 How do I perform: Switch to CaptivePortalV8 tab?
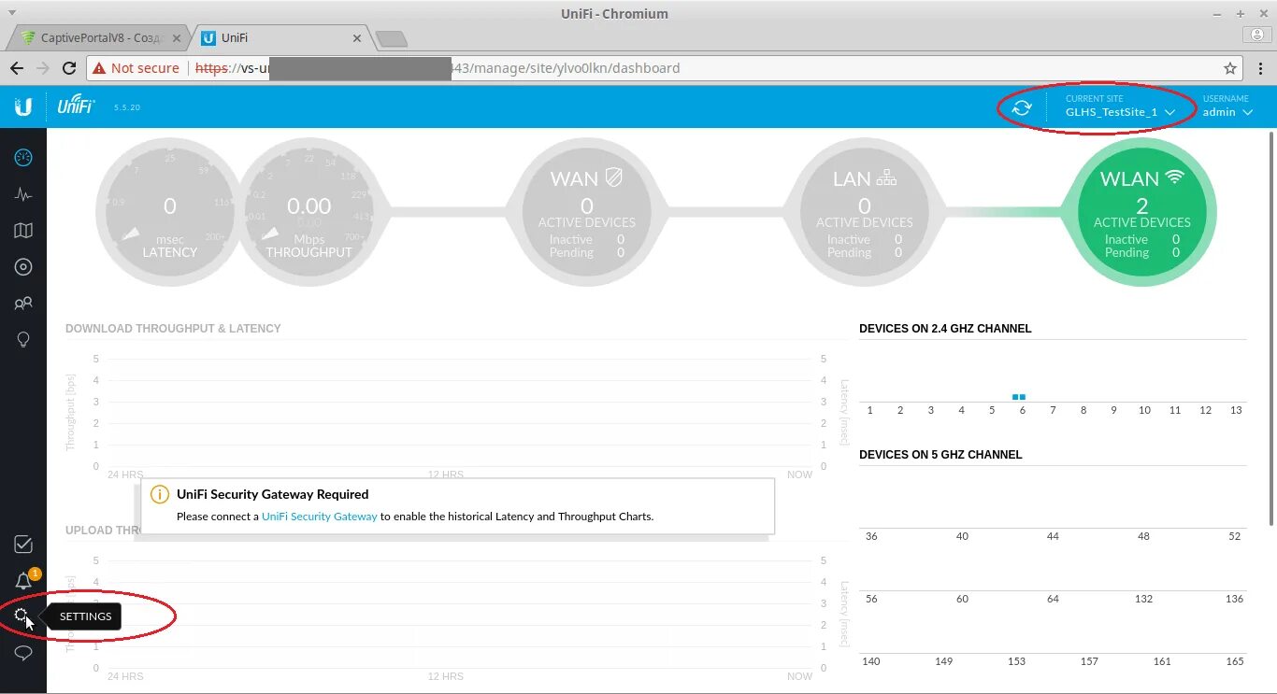coord(99,38)
